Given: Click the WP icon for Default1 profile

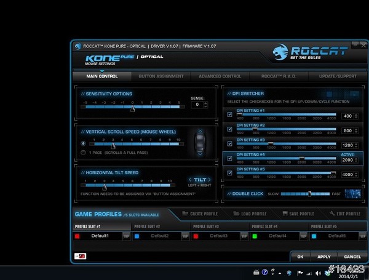Looking at the screenshot, I should click(125, 236).
